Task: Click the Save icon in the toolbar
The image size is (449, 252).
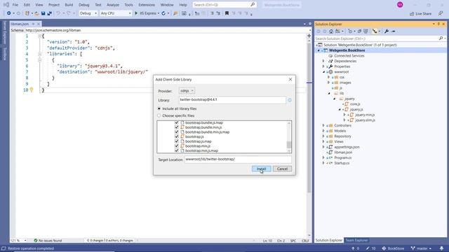Action: (x=43, y=13)
